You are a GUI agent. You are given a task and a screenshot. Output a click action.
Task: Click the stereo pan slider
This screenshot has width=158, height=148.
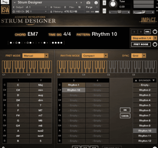pos(119,12)
